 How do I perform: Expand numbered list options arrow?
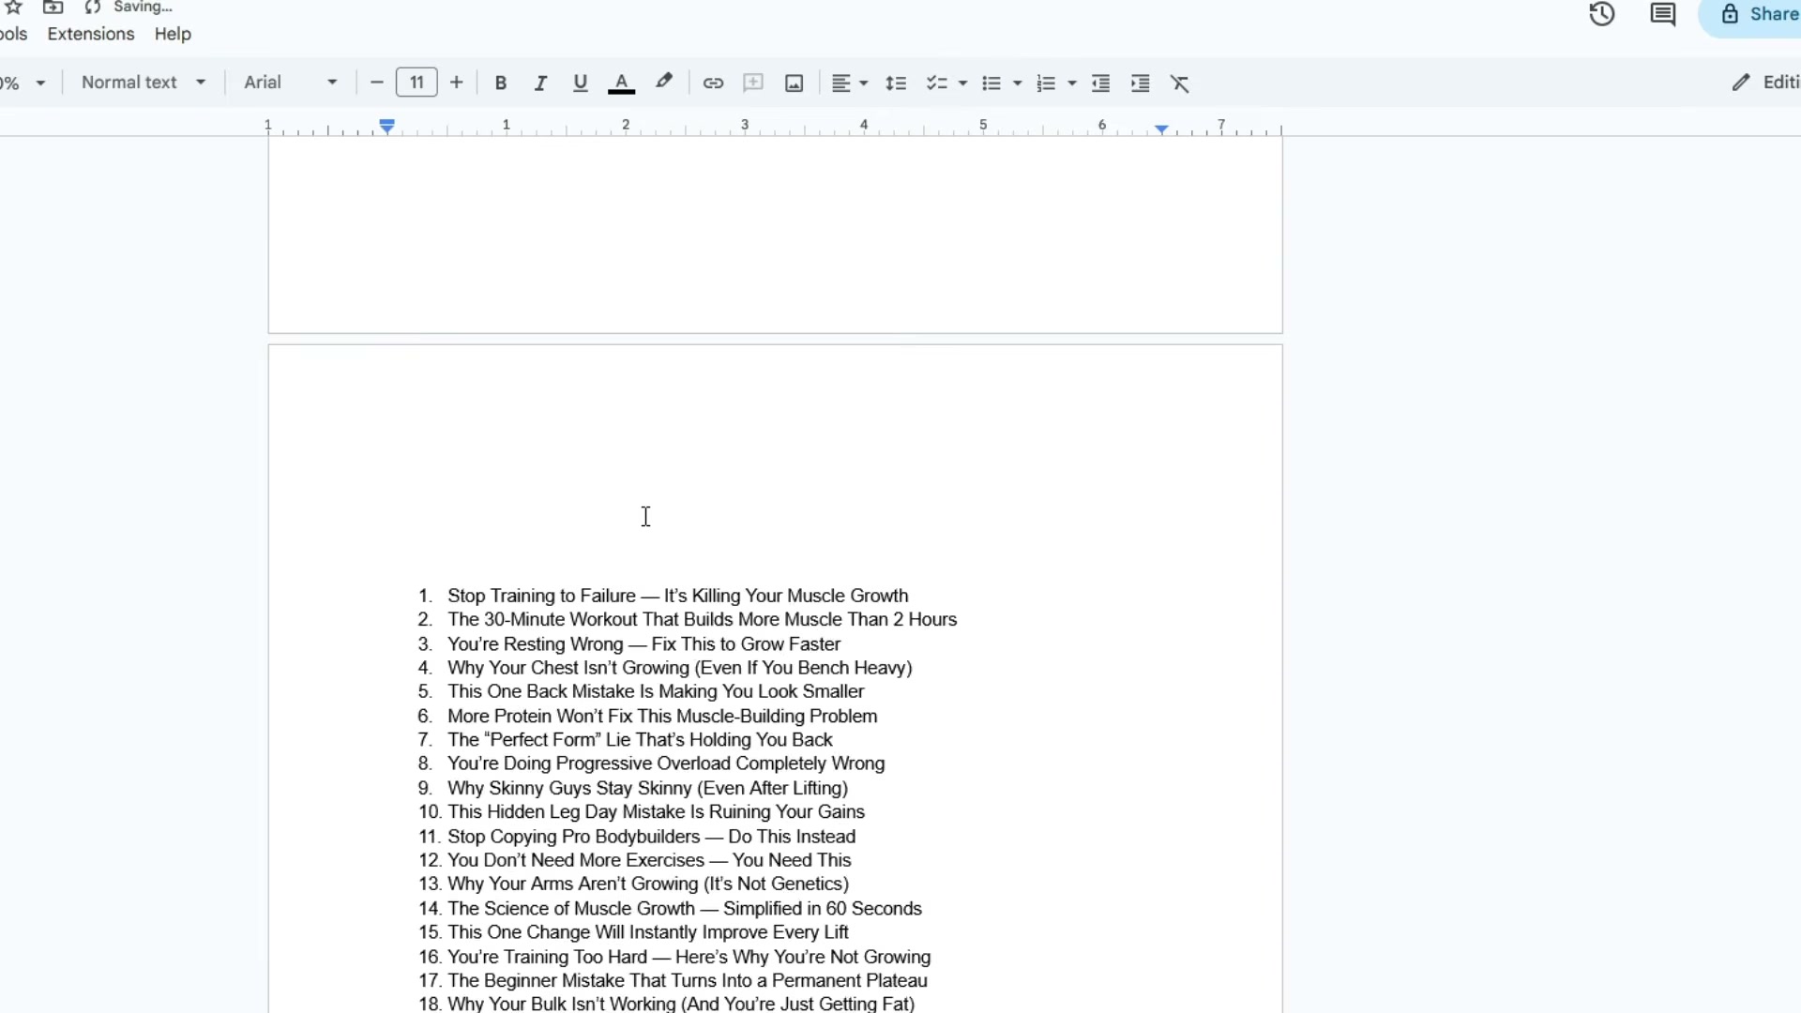(1071, 83)
